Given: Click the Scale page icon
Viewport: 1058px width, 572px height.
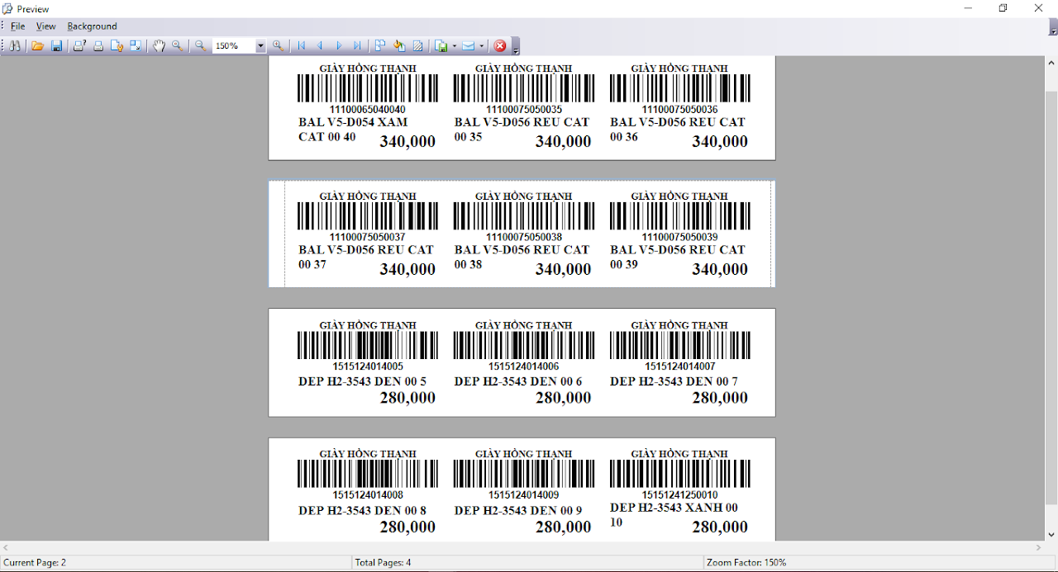Looking at the screenshot, I should point(136,46).
